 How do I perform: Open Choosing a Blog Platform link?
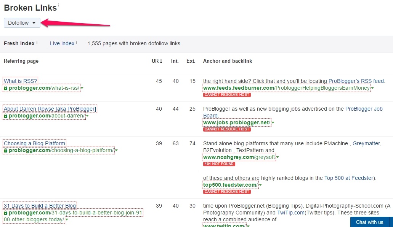click(34, 143)
